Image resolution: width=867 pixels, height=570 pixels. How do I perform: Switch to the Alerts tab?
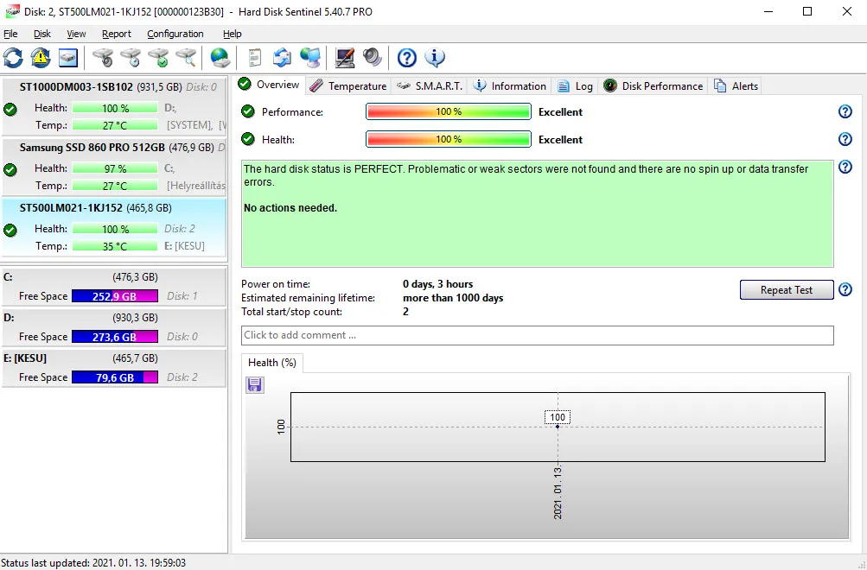click(x=736, y=85)
